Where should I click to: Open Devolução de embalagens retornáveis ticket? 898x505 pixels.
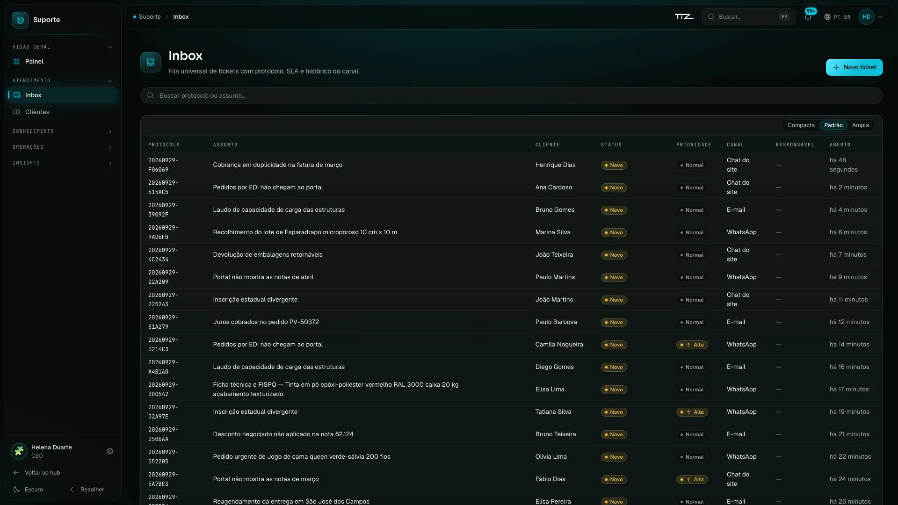(x=268, y=255)
